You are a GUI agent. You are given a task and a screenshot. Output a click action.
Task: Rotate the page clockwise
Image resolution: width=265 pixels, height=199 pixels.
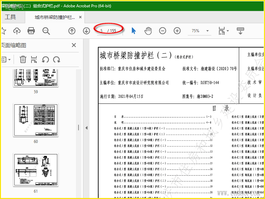57,60
